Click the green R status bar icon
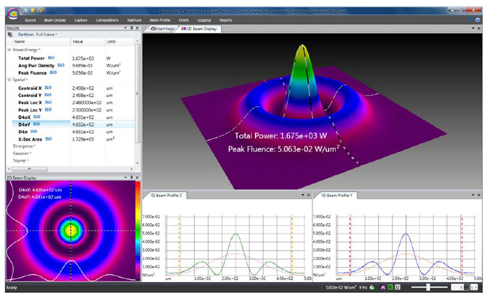The image size is (486, 296). [390, 287]
